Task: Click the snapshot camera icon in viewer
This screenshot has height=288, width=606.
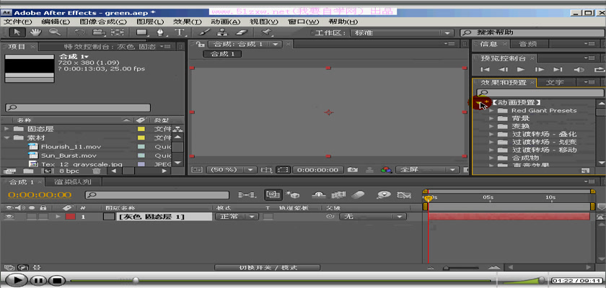Action: pos(353,170)
